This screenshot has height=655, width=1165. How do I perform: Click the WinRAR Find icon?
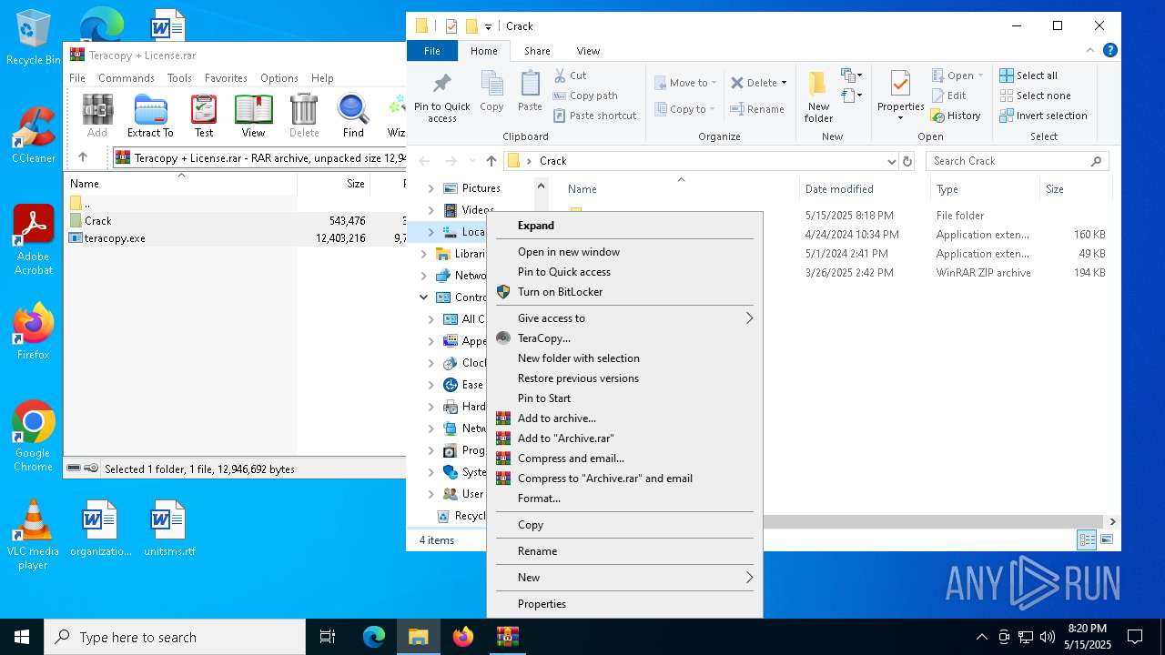click(x=353, y=116)
